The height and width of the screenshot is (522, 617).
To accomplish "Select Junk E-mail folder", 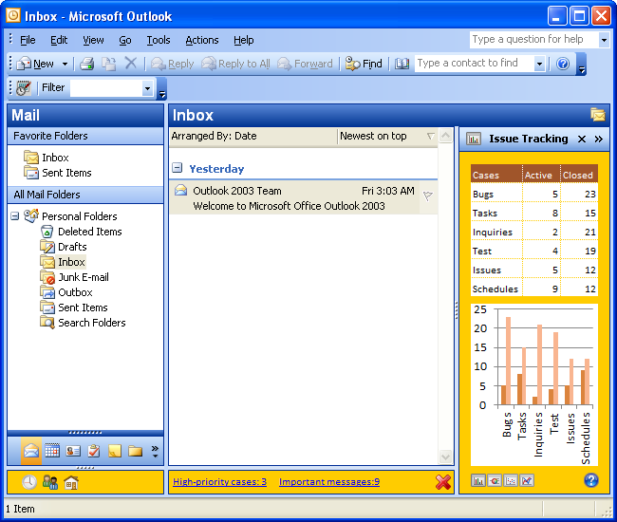I will point(84,277).
